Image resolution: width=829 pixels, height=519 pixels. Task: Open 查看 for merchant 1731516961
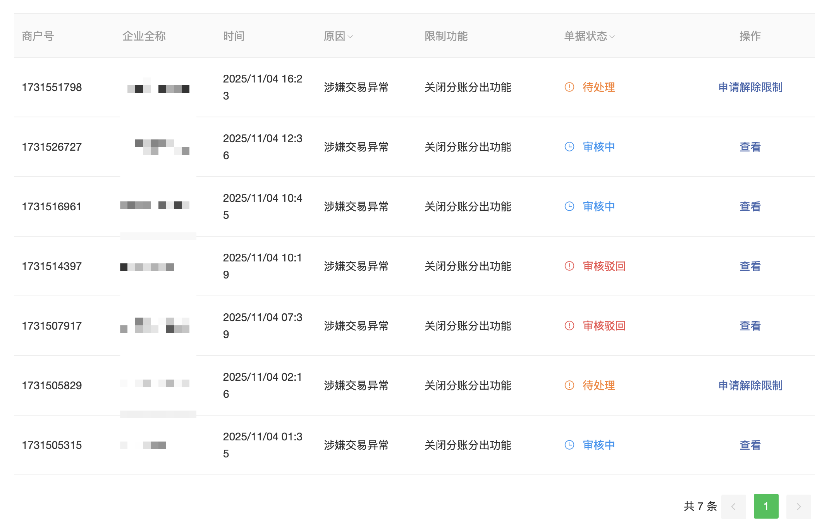[750, 206]
